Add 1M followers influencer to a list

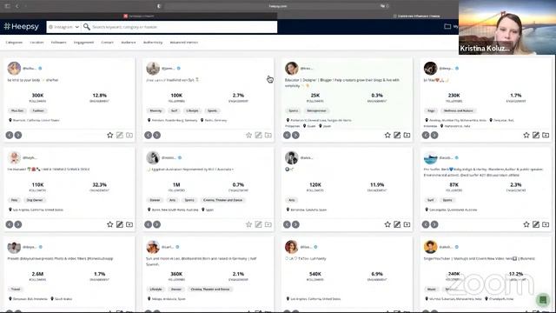coord(268,224)
